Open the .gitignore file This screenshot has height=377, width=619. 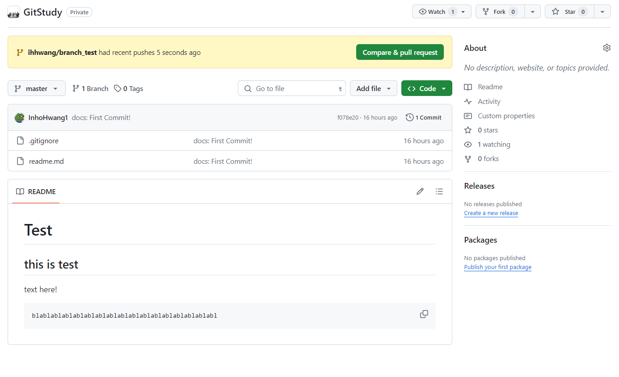click(x=44, y=141)
